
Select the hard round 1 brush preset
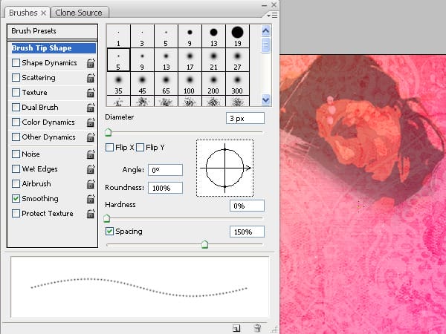coord(118,36)
